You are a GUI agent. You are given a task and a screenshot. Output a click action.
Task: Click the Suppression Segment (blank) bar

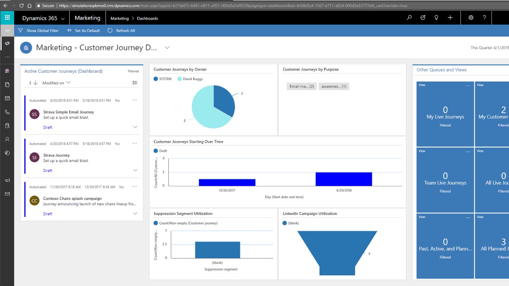(x=218, y=250)
